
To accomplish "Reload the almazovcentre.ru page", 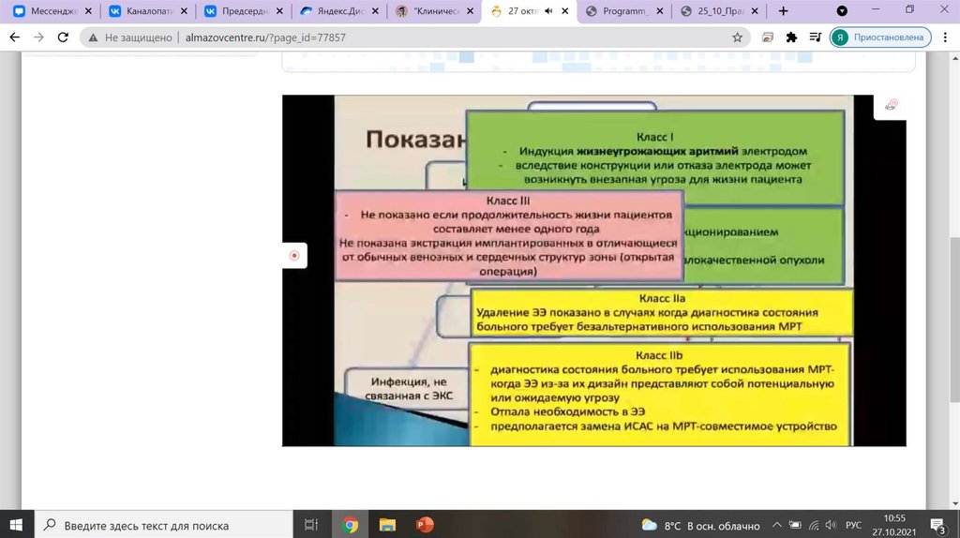I will pyautogui.click(x=63, y=37).
